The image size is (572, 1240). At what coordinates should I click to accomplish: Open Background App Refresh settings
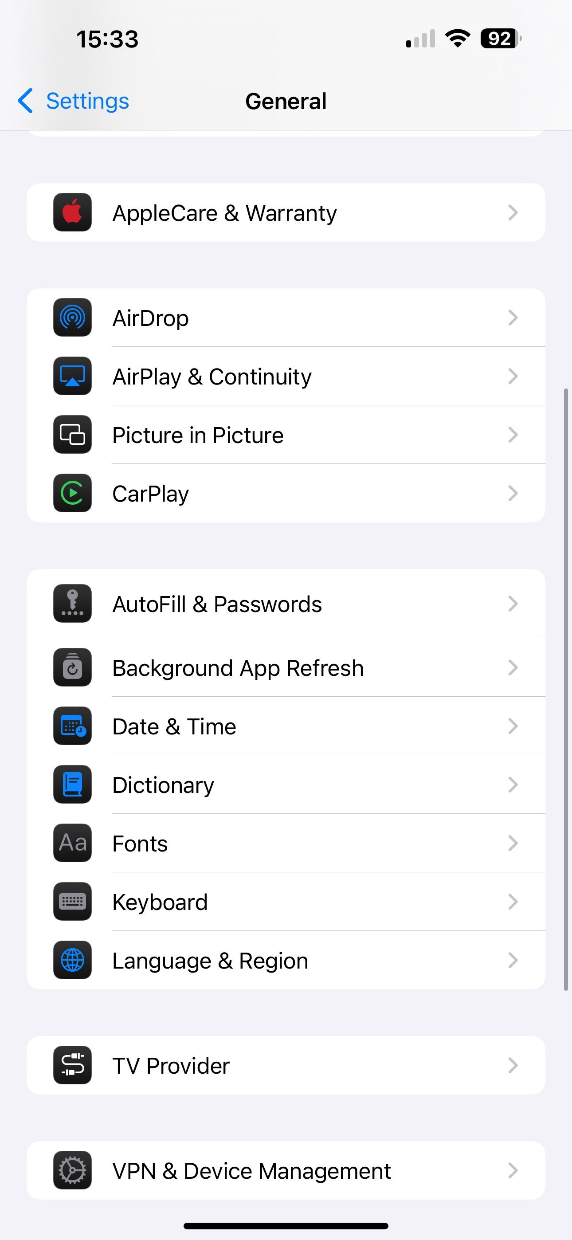pos(286,667)
